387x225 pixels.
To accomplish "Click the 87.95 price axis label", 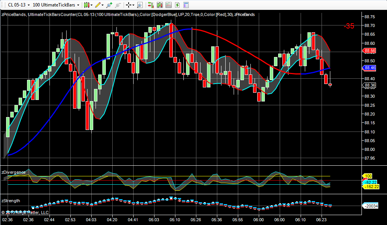I will pyautogui.click(x=369, y=158).
